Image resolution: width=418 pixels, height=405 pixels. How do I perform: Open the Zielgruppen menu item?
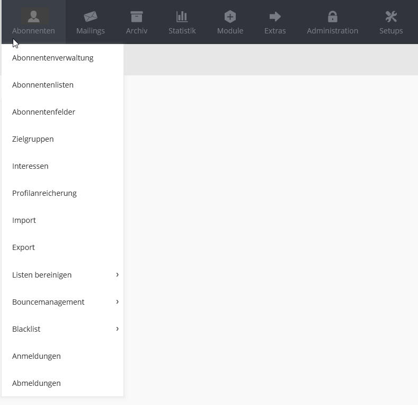pyautogui.click(x=33, y=139)
